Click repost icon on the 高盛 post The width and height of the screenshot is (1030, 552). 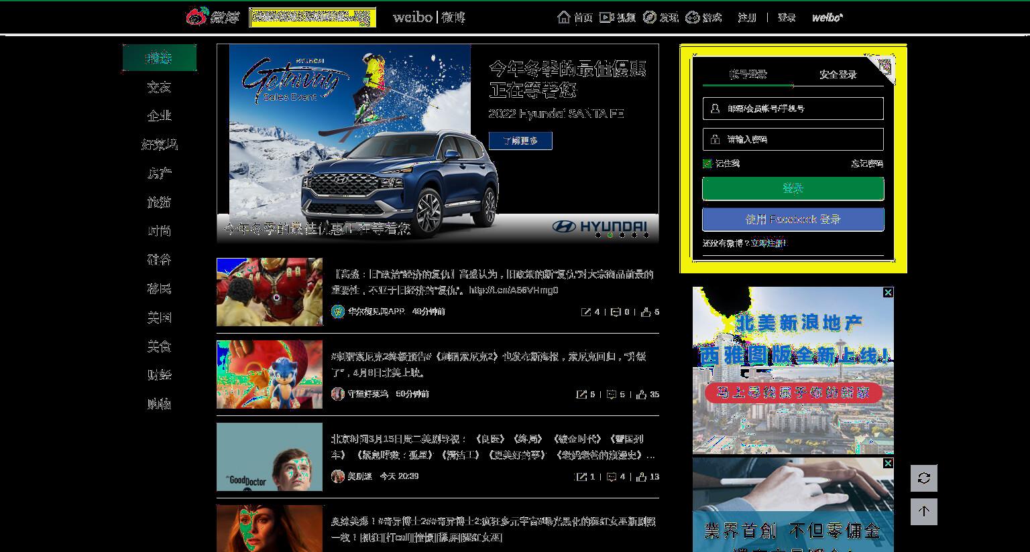587,312
